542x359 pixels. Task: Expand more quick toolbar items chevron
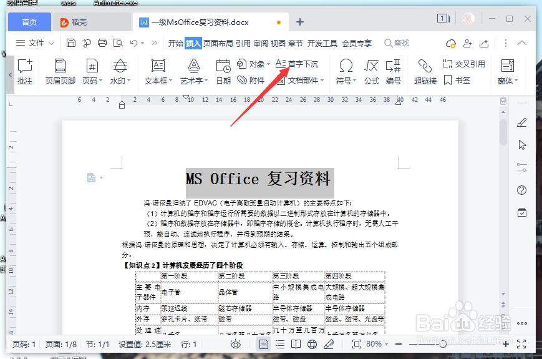click(x=155, y=43)
